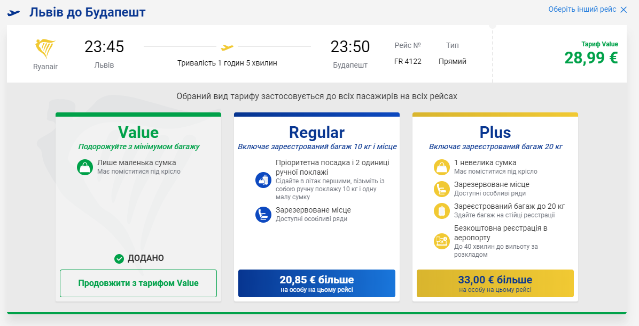Click the Value fare title
The image size is (639, 326).
tap(138, 133)
